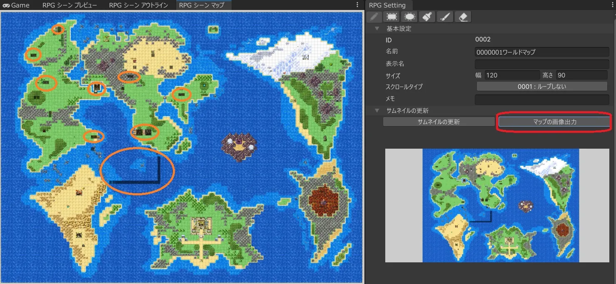Switch to the RPG シーン プレビュー tab
The height and width of the screenshot is (284, 616).
[69, 5]
